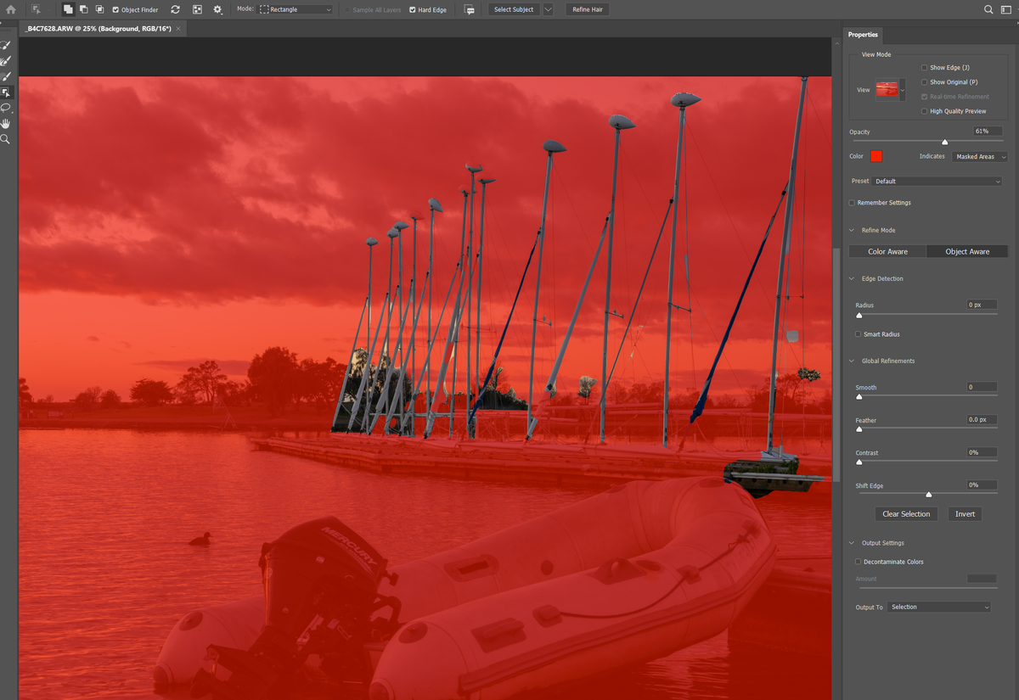The width and height of the screenshot is (1019, 700).
Task: Click the red overlay Color swatch
Action: click(x=876, y=156)
